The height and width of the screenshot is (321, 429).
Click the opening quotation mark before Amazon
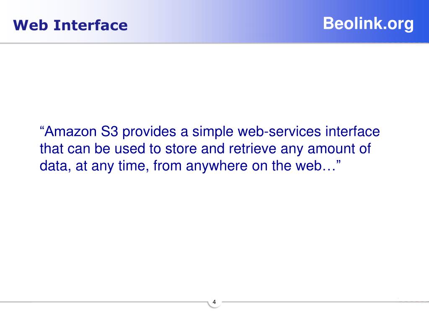(x=42, y=132)
